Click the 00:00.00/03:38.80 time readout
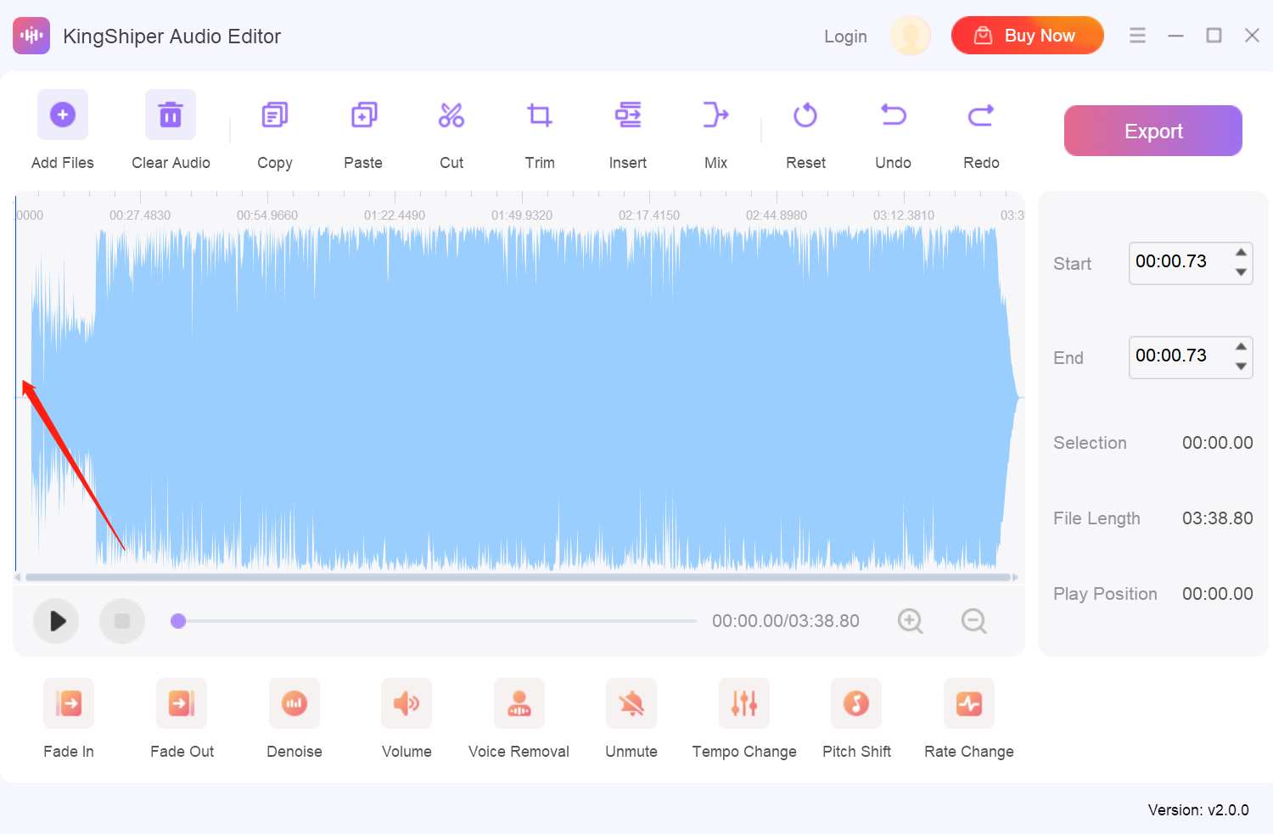This screenshot has width=1273, height=834. [x=786, y=621]
